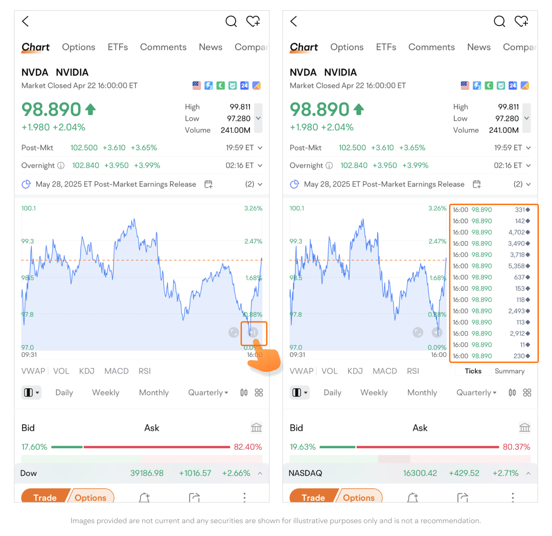Expand the NASDAQ index bar chevron
Image resolution: width=552 pixels, height=536 pixels.
(x=528, y=473)
